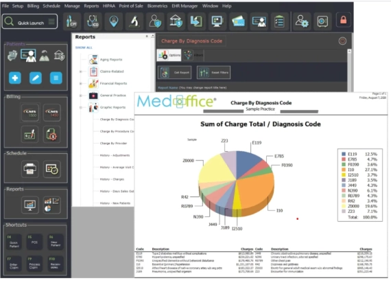The image size is (391, 283).
Task: Click the insurance bank icon in Patients panel
Action: point(60,56)
